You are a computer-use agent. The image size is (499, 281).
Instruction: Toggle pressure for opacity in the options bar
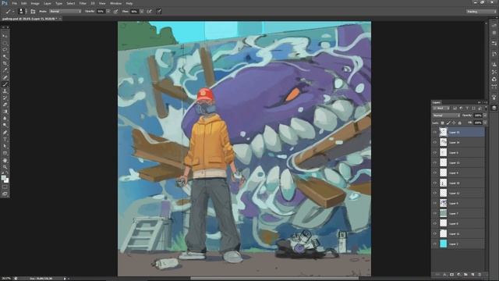click(116, 12)
